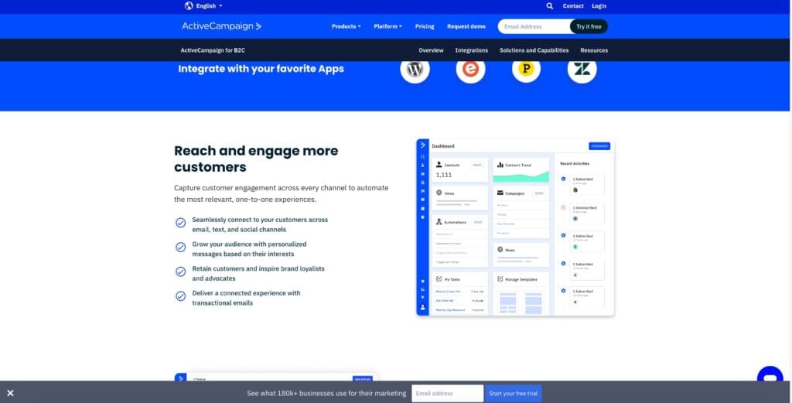Click the Campaigns card in dashboard
The height and width of the screenshot is (403, 792).
pyautogui.click(x=521, y=213)
